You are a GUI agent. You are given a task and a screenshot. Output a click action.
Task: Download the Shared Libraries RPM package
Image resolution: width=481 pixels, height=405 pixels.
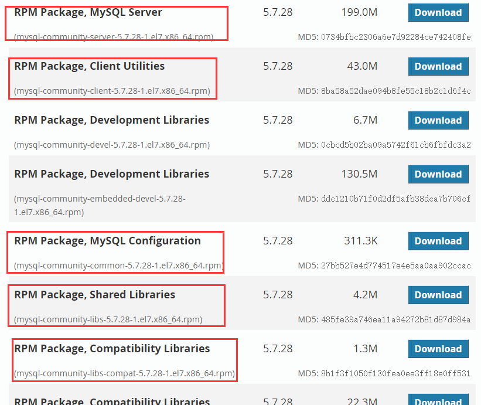pyautogui.click(x=438, y=295)
